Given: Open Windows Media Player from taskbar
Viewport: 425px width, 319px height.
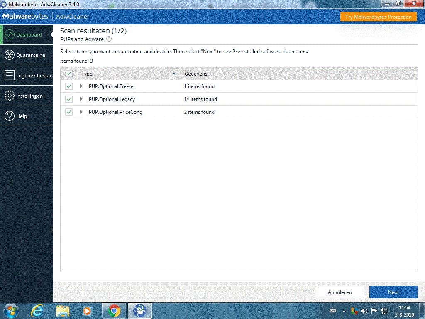Looking at the screenshot, I should (88, 311).
